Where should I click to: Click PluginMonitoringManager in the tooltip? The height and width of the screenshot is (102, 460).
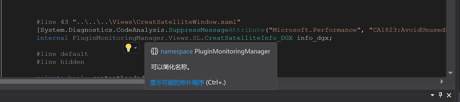232,51
